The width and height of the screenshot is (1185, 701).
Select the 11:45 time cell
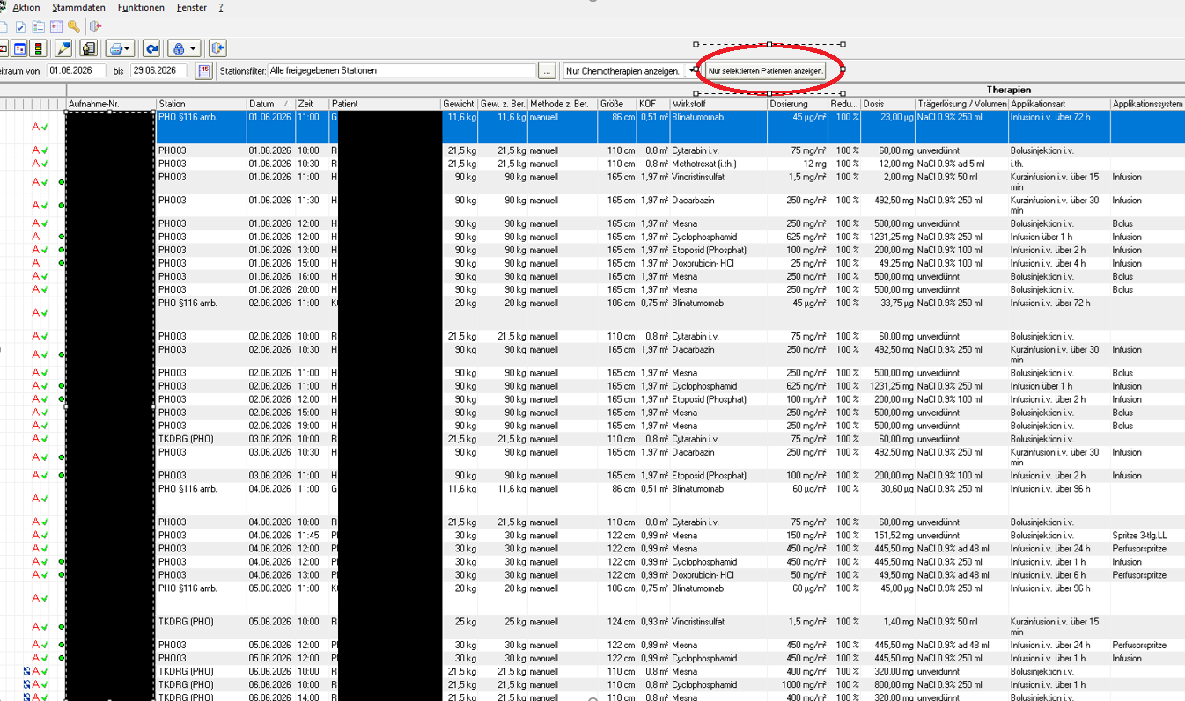[x=312, y=535]
